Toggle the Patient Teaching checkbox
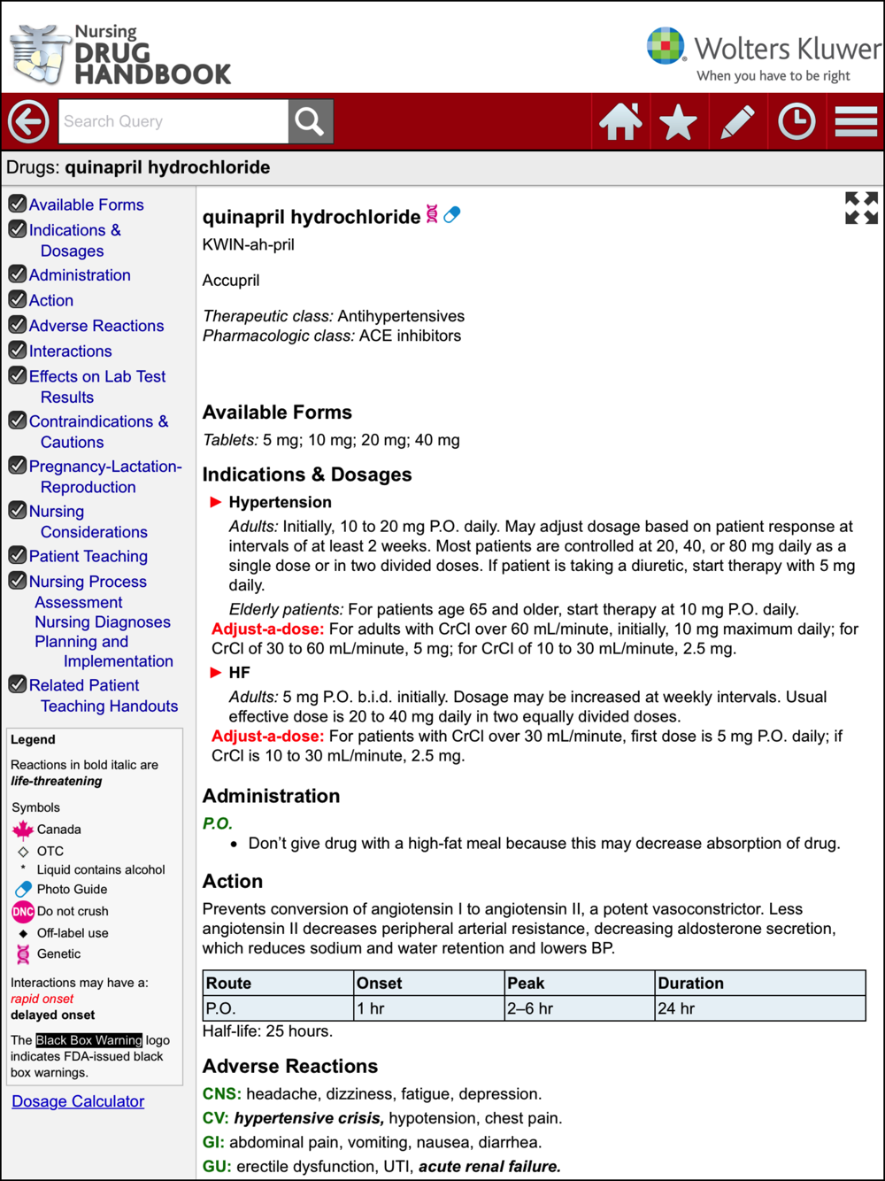 [17, 555]
